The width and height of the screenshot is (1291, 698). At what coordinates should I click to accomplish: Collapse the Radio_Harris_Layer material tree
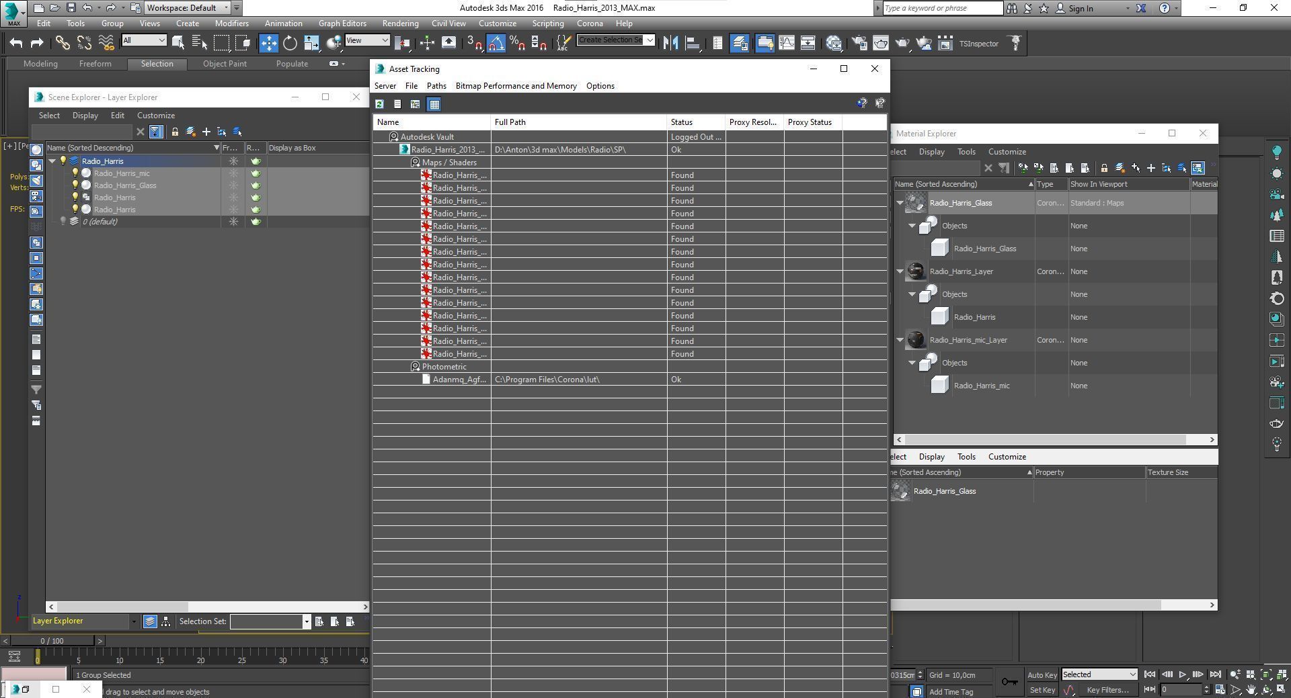coord(900,271)
